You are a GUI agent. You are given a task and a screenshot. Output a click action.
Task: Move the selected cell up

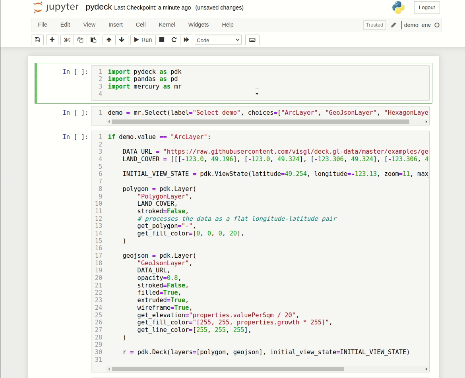[x=108, y=40]
